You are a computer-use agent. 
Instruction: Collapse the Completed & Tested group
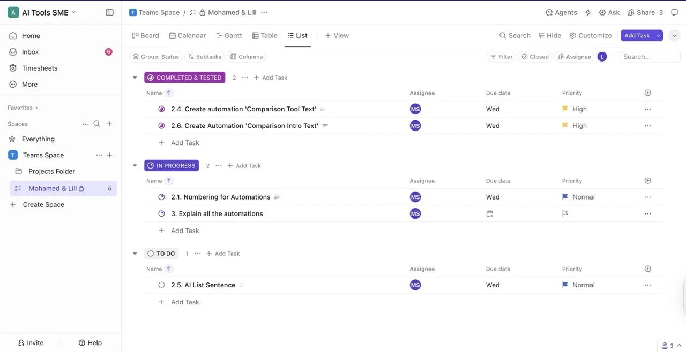point(135,78)
